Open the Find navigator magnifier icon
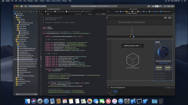The height and width of the screenshot is (105, 188). tap(23, 11)
